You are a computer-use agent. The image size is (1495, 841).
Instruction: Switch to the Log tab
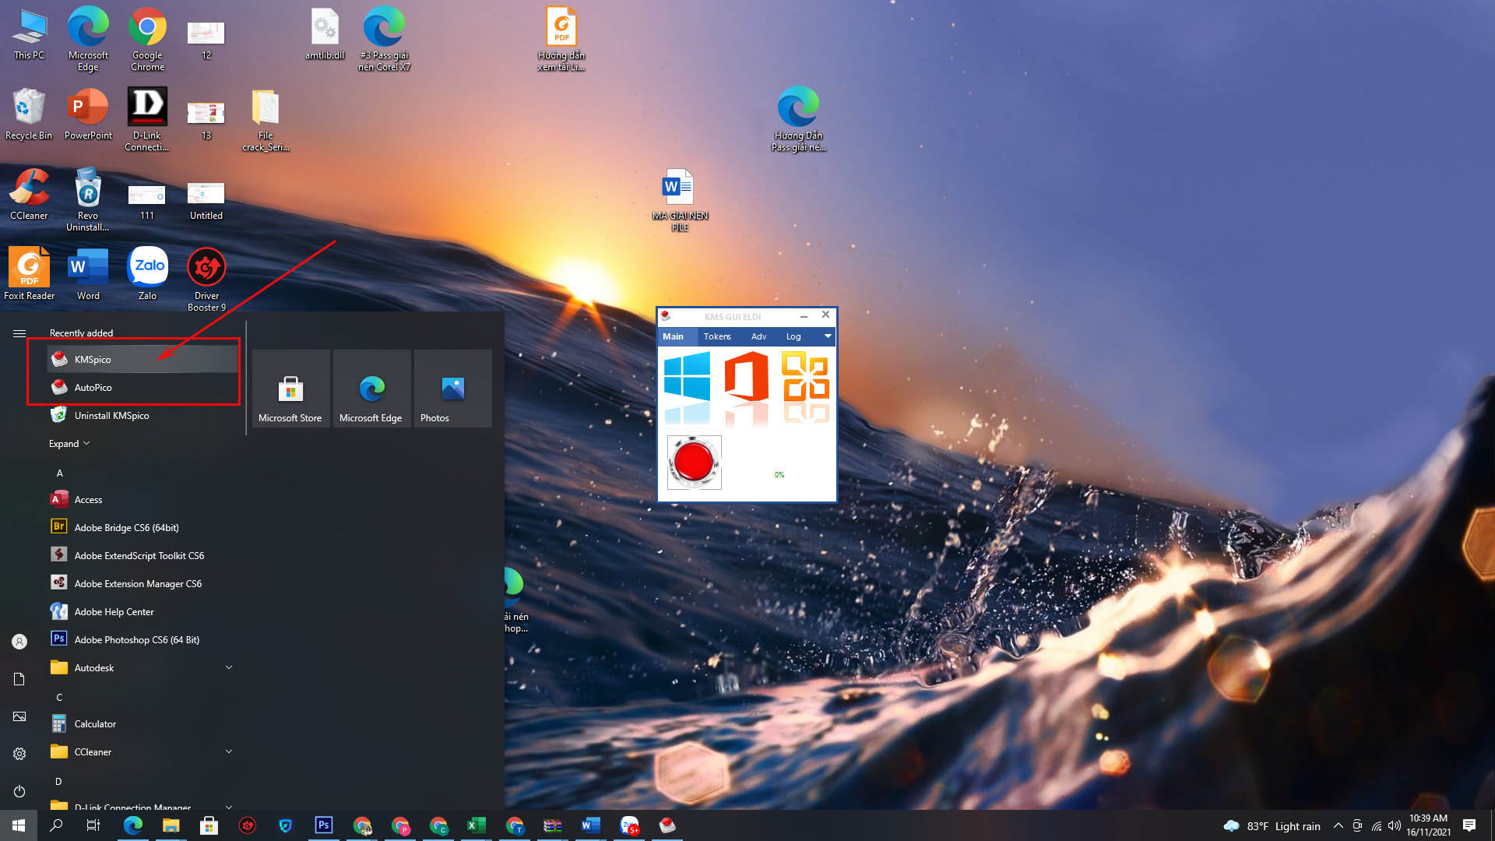793,336
